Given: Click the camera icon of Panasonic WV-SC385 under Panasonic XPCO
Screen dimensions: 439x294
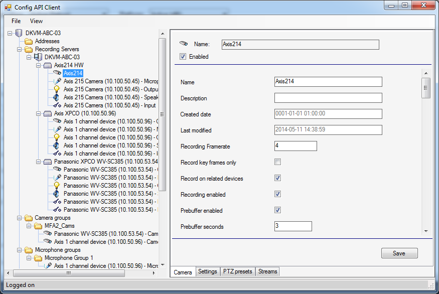Looking at the screenshot, I should click(x=57, y=169).
